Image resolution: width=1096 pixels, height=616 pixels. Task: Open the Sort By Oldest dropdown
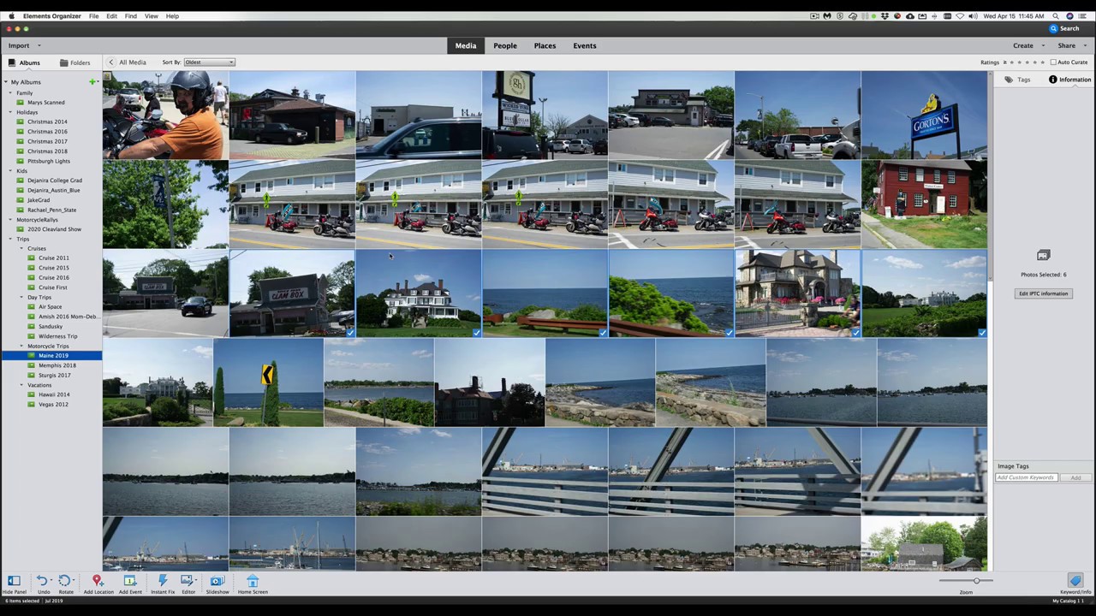tap(209, 62)
